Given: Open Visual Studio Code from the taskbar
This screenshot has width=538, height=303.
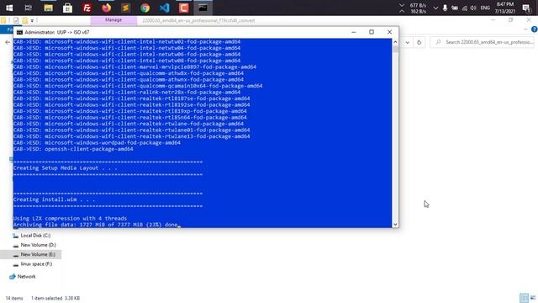Looking at the screenshot, I should [x=165, y=8].
